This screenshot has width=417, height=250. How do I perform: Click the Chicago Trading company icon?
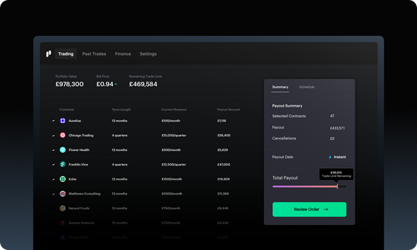click(62, 135)
